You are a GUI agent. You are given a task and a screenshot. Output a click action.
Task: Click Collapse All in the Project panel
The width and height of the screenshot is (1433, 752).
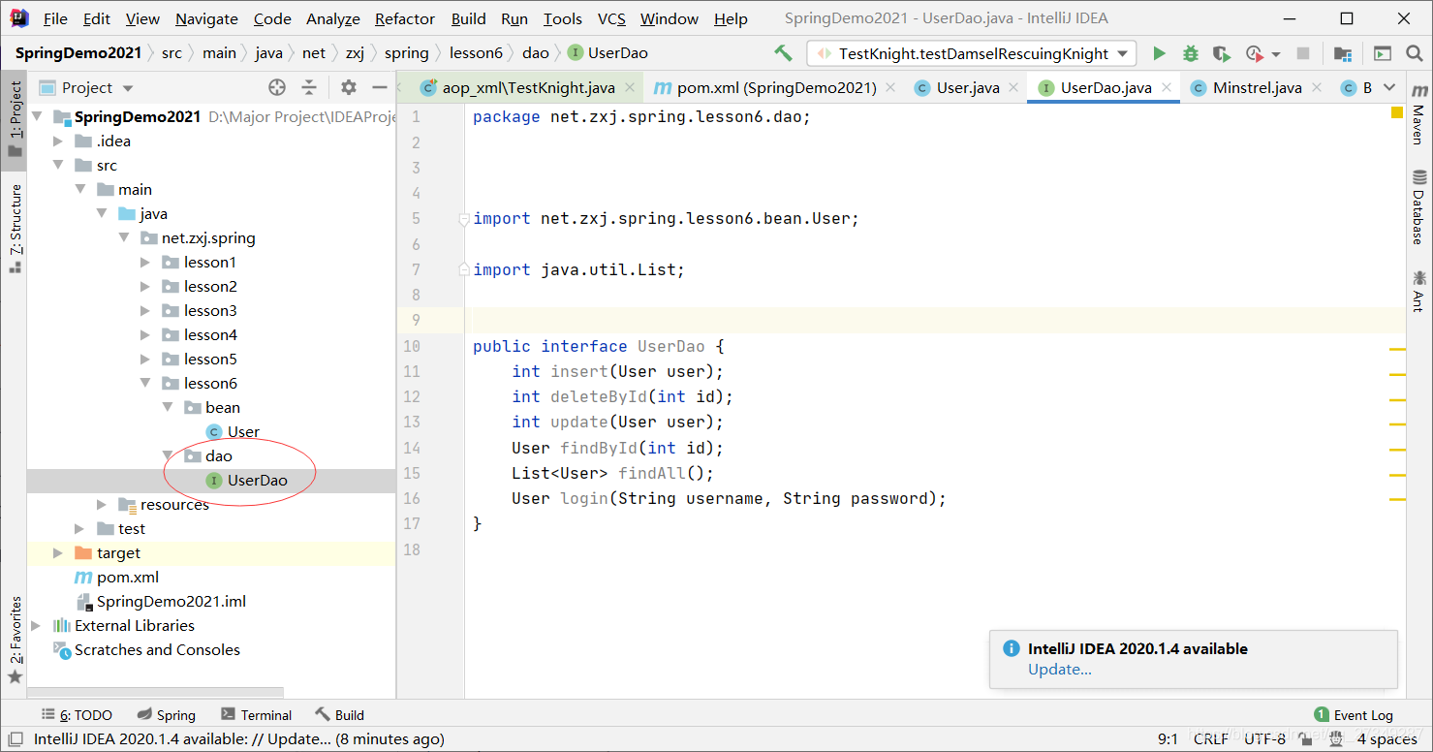[x=309, y=87]
